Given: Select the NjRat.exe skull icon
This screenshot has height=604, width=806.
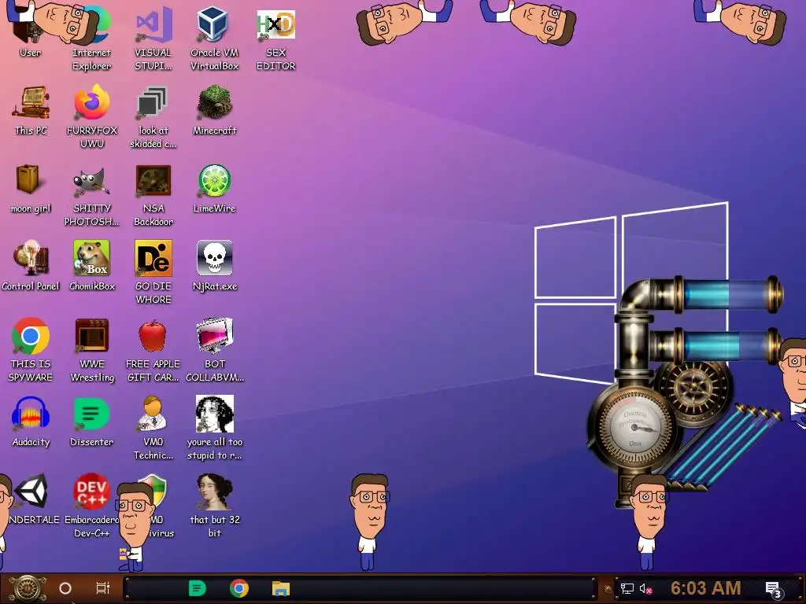Looking at the screenshot, I should pos(215,266).
